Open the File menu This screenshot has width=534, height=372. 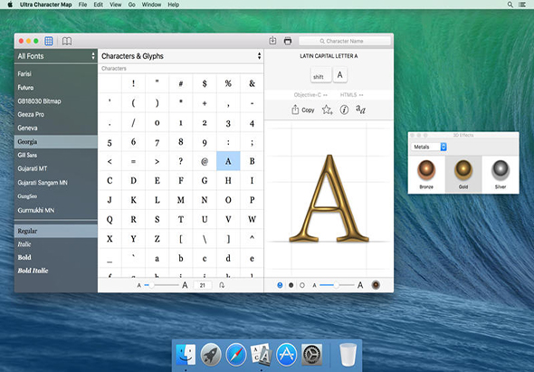(x=82, y=5)
